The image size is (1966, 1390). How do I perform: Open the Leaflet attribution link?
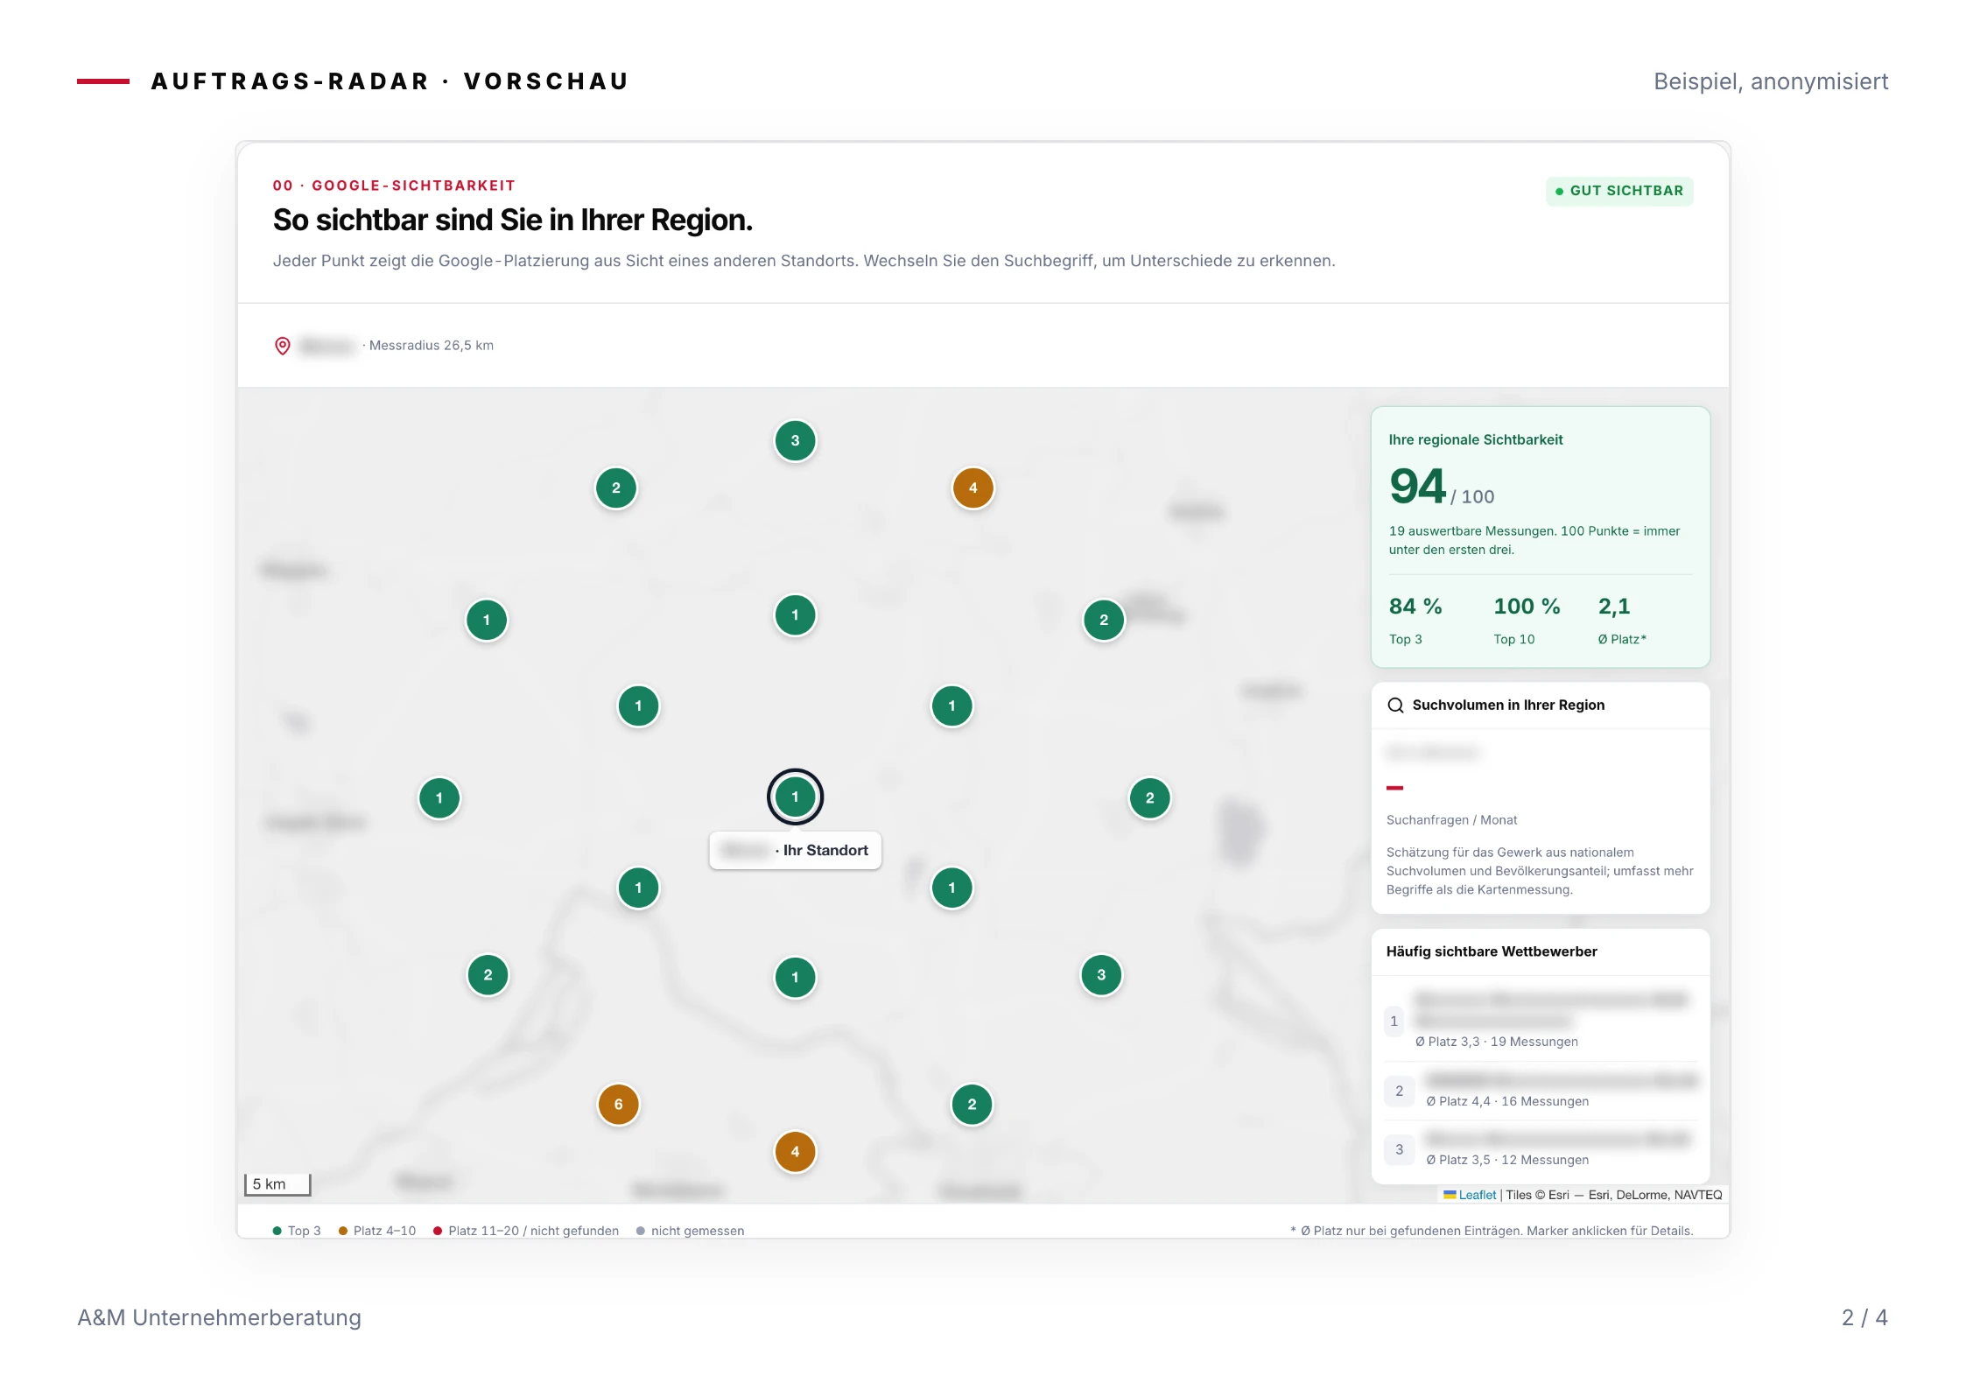tap(1478, 1195)
